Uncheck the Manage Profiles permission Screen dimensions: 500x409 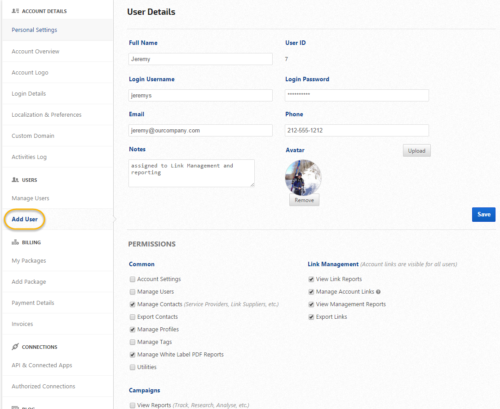[x=133, y=330]
